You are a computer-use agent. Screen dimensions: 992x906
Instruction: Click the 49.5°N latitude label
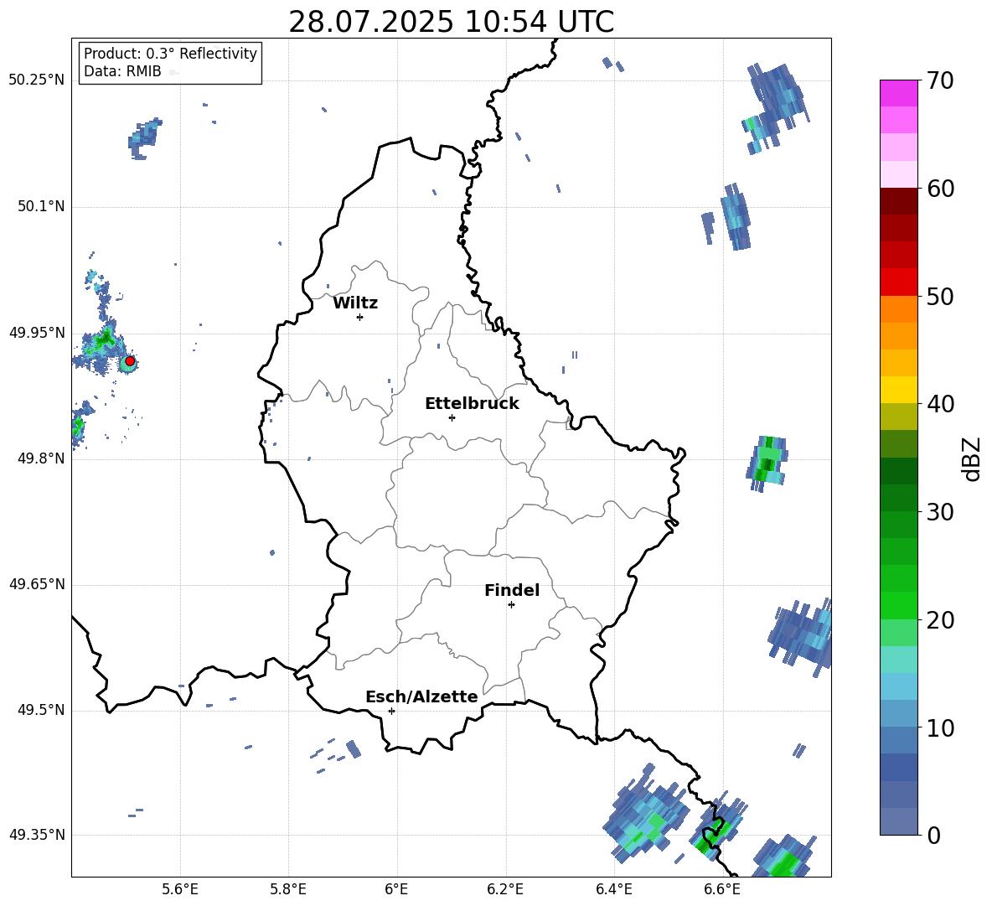(x=40, y=710)
